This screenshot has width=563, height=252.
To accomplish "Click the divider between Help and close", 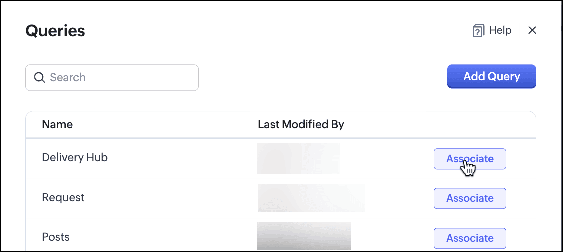I will (520, 31).
